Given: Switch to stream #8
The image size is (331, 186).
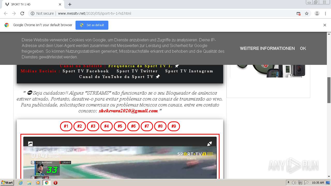Looking at the screenshot, I should click(x=160, y=126).
